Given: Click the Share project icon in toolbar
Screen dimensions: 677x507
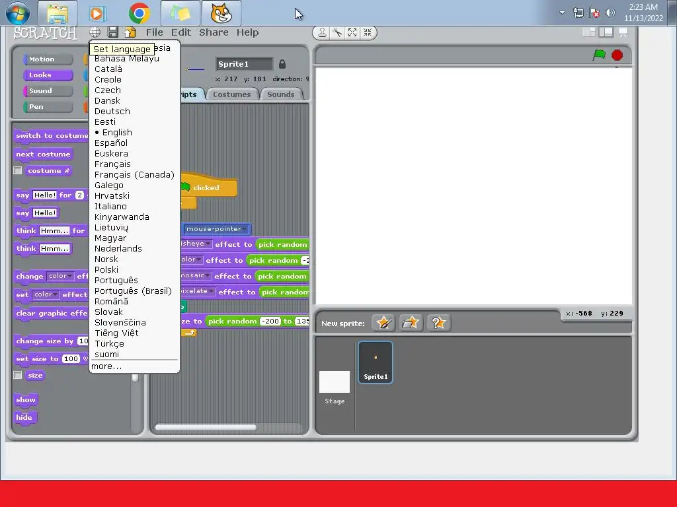Looking at the screenshot, I should point(130,32).
